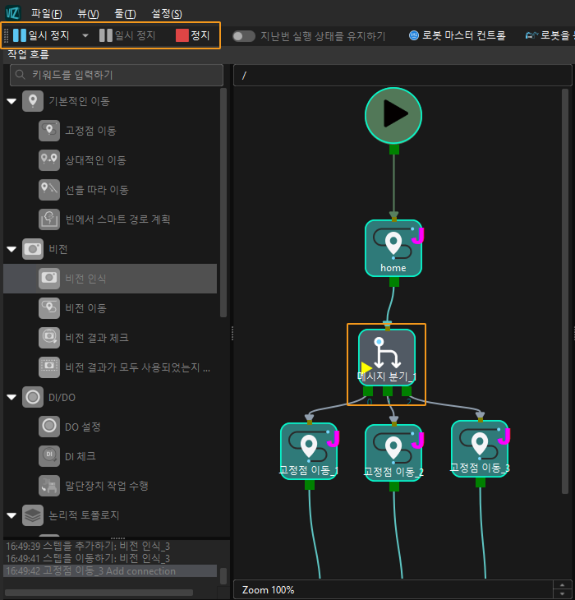Image resolution: width=575 pixels, height=600 pixels.
Task: Click the step library vertical scrollbar
Action: point(223,203)
